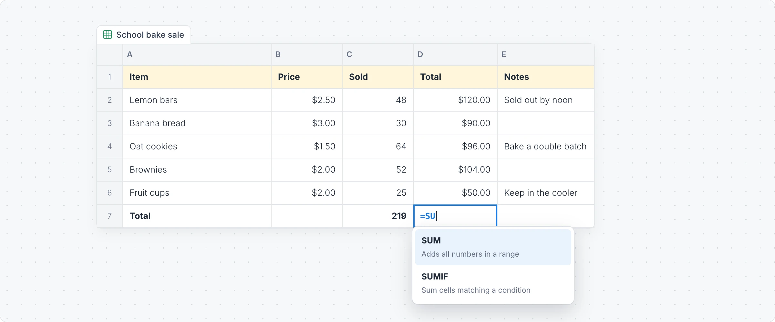Viewport: 775px width, 322px height.
Task: Select the Lemon bars cell
Action: (197, 100)
